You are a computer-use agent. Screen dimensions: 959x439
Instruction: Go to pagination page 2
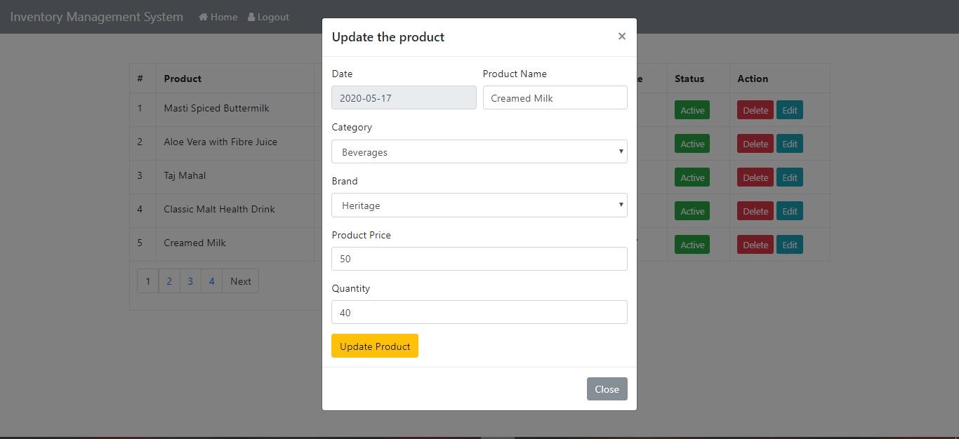[169, 281]
